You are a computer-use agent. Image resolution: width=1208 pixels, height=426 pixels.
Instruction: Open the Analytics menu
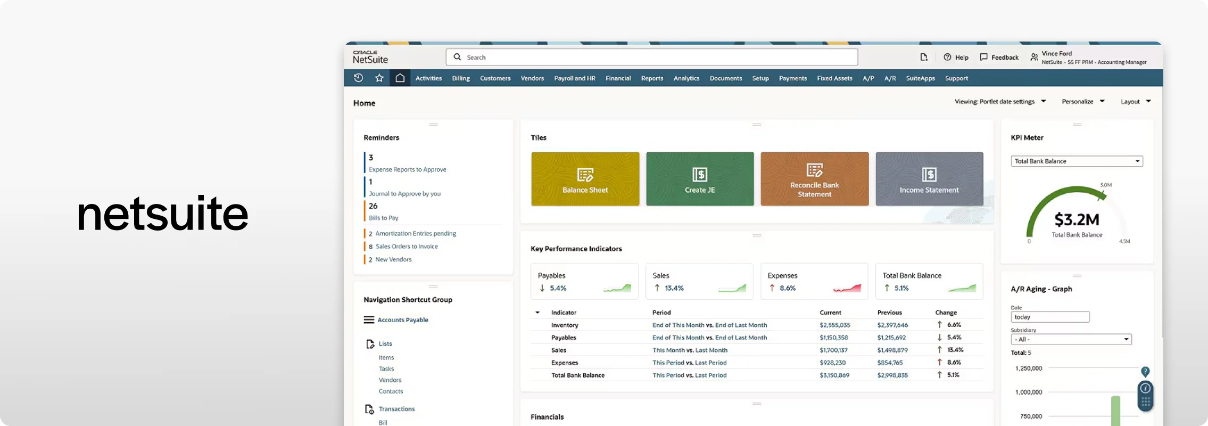click(x=686, y=78)
